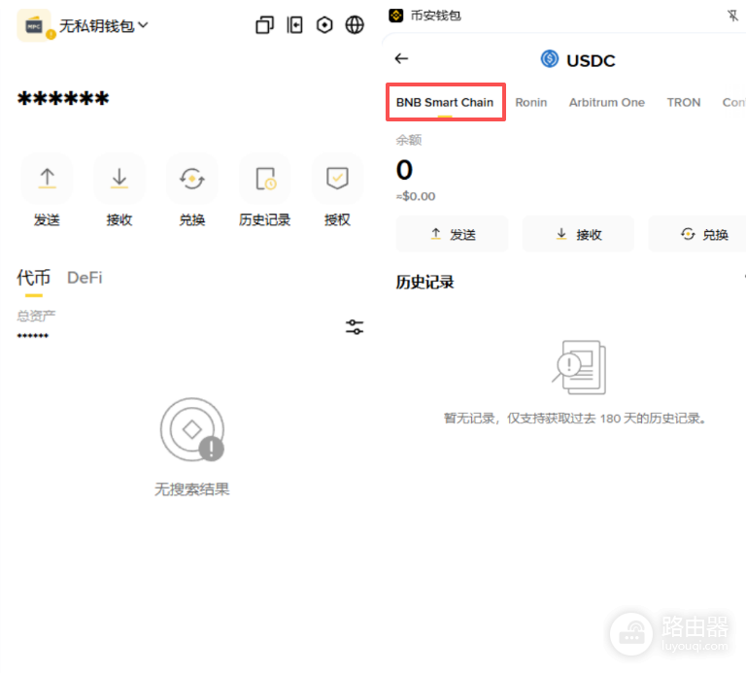The width and height of the screenshot is (746, 673).
Task: Click the USDC 兑换 swap button
Action: 697,234
